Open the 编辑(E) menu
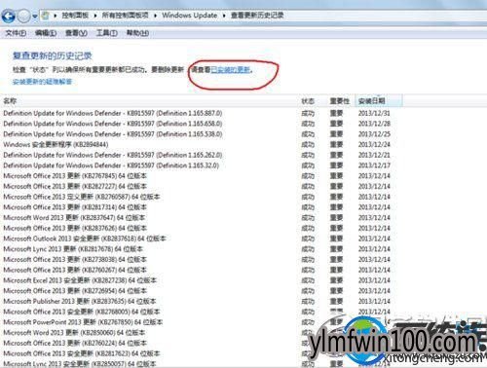The width and height of the screenshot is (487, 368). coord(46,33)
